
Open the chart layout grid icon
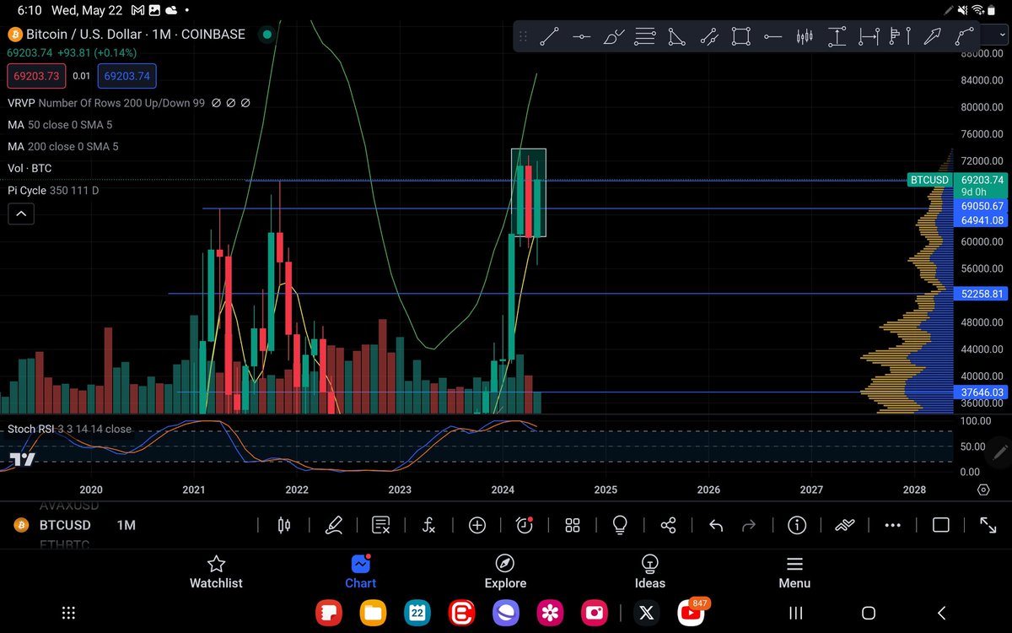(573, 525)
